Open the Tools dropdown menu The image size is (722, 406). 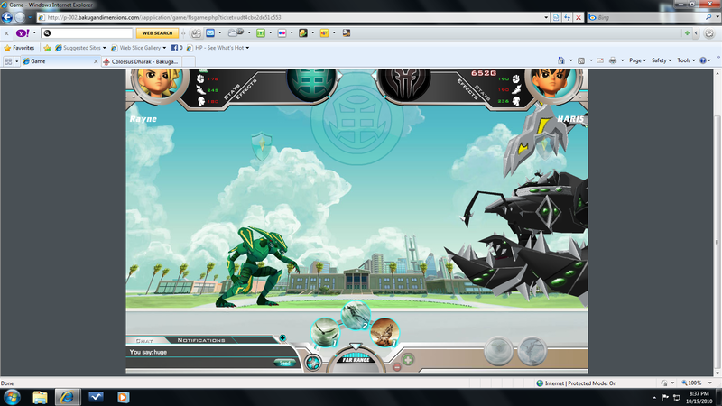pyautogui.click(x=686, y=60)
